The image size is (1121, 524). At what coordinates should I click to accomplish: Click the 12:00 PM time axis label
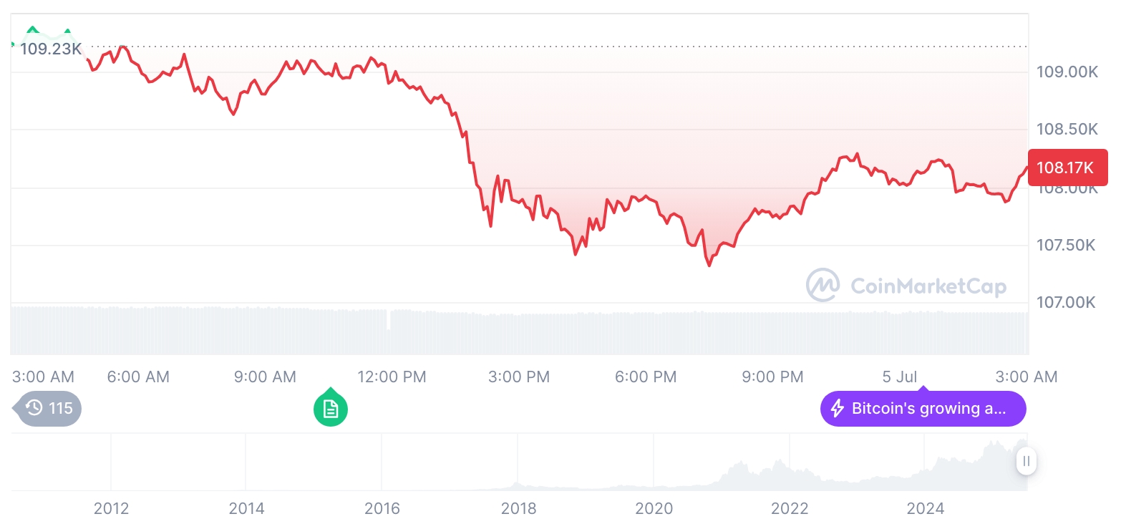[x=392, y=377]
